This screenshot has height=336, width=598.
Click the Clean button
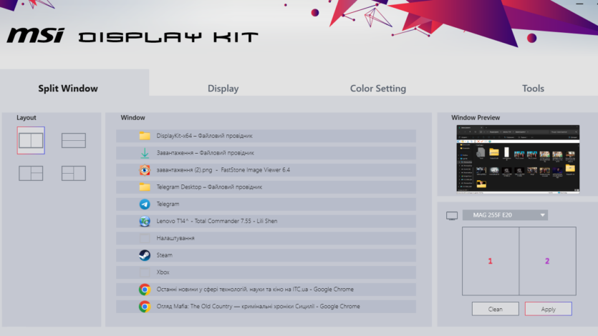pos(496,309)
